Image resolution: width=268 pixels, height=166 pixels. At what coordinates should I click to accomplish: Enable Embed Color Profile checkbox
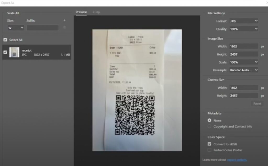[x=209, y=150]
